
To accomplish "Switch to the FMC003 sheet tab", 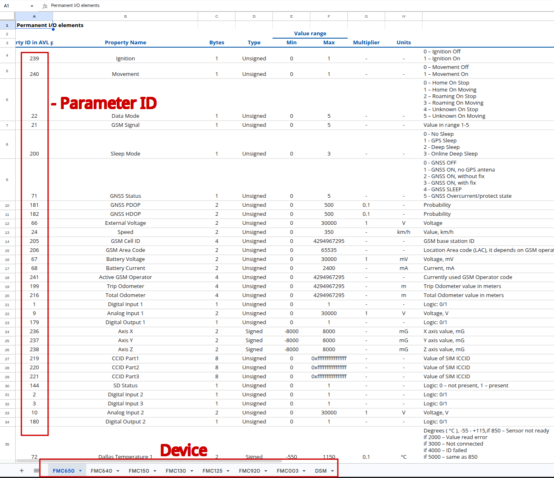I will tap(288, 471).
